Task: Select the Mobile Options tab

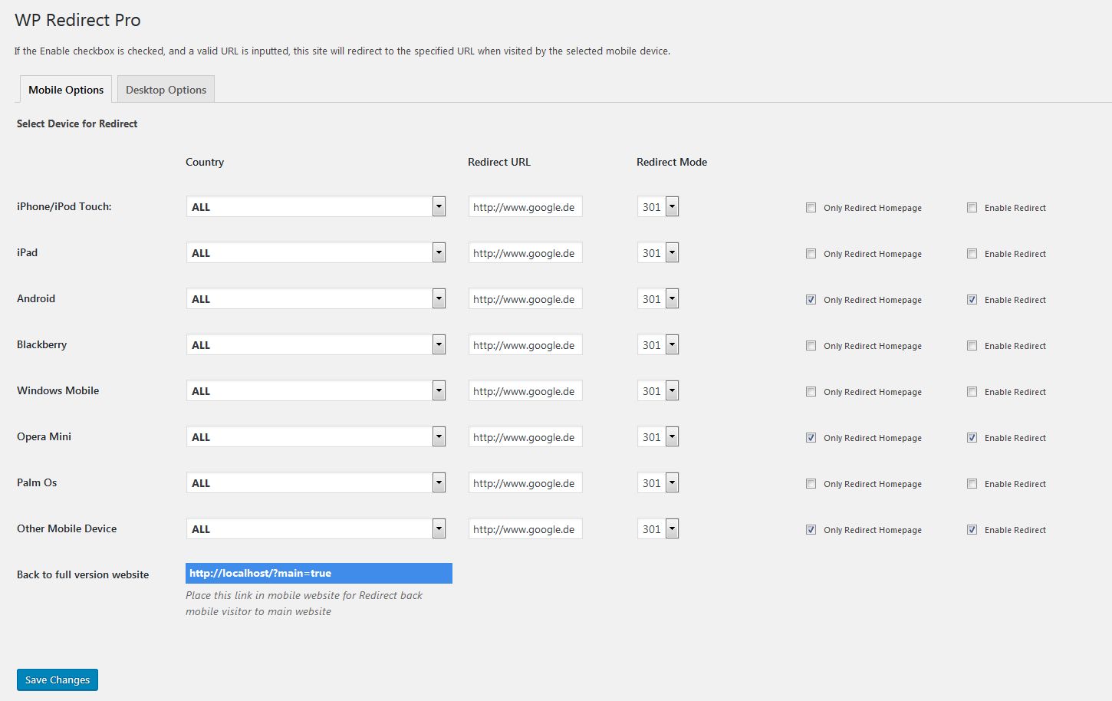Action: (x=66, y=90)
